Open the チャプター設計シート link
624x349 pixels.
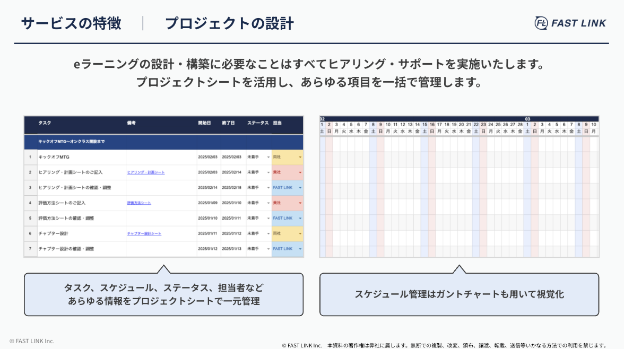pos(144,233)
